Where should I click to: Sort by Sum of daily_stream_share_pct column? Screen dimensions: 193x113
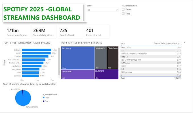click(x=167, y=43)
